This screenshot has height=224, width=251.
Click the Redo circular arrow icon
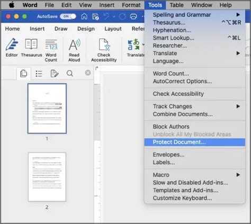click(x=122, y=16)
